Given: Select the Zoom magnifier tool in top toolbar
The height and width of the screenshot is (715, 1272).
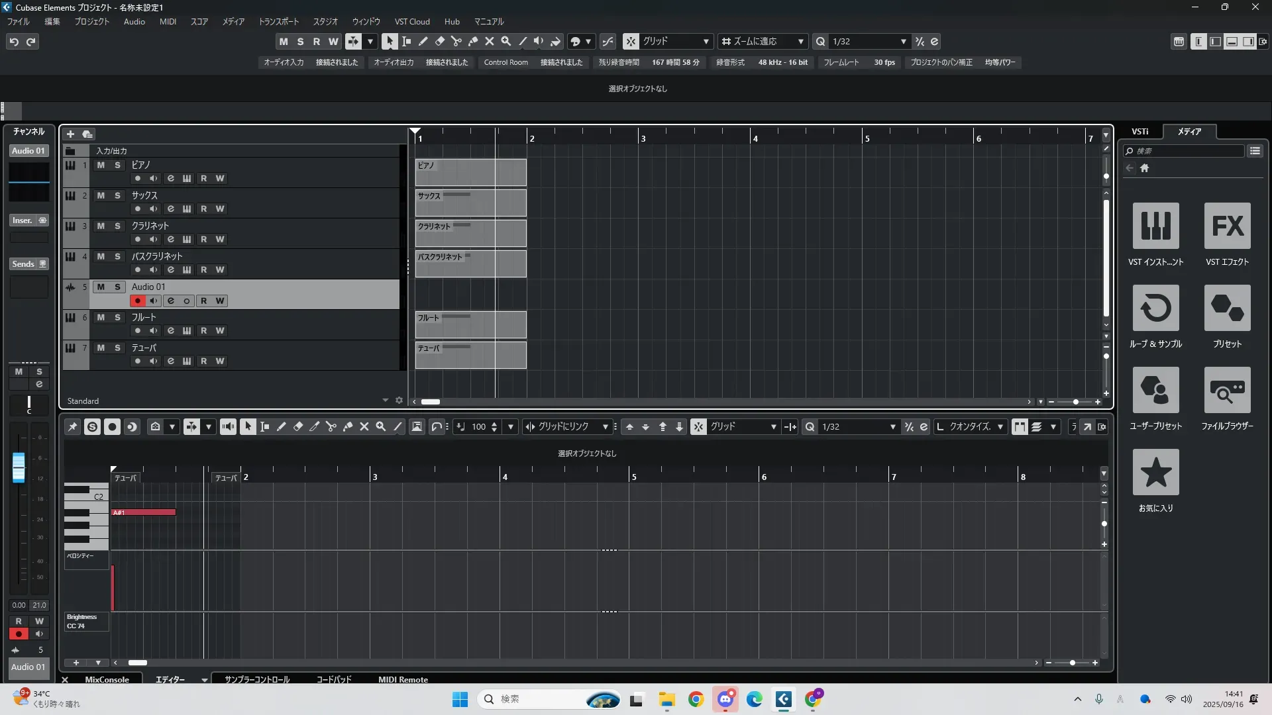Looking at the screenshot, I should click(506, 41).
